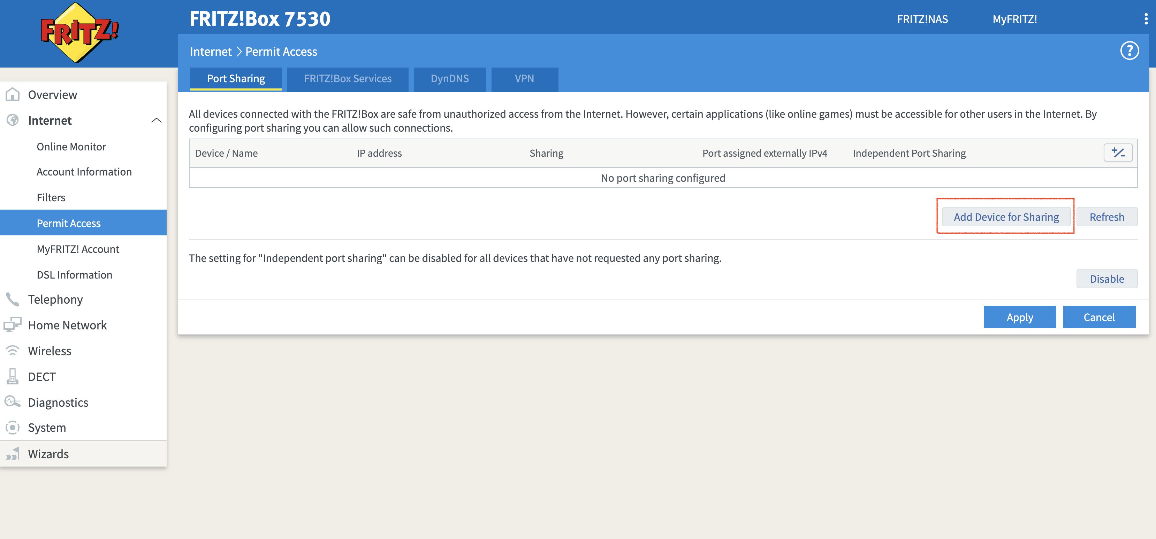Select the VPN tab
1156x539 pixels.
click(x=524, y=79)
